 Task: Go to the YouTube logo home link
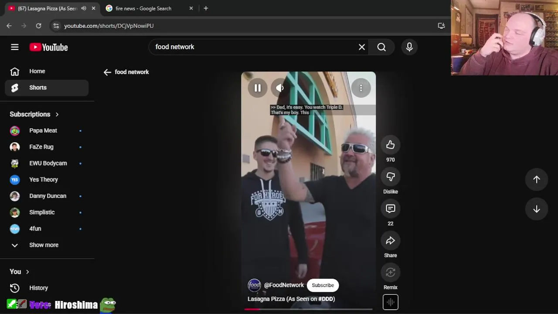(x=49, y=47)
